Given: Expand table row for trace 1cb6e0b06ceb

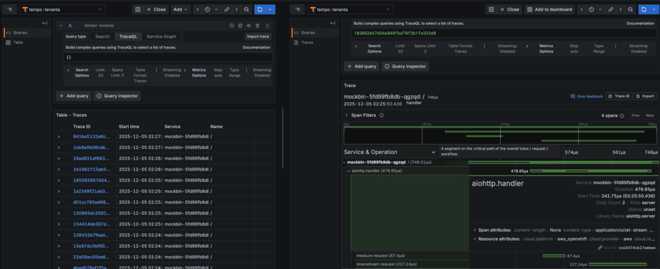Looking at the screenshot, I should [59, 147].
